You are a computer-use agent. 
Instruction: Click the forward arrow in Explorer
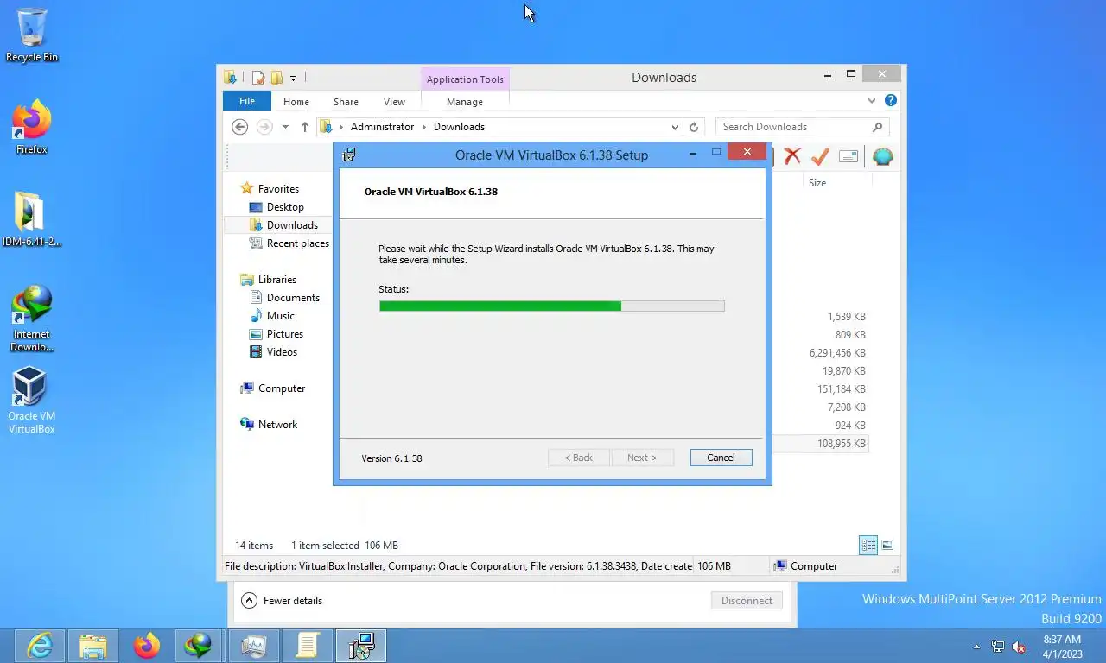pyautogui.click(x=264, y=127)
